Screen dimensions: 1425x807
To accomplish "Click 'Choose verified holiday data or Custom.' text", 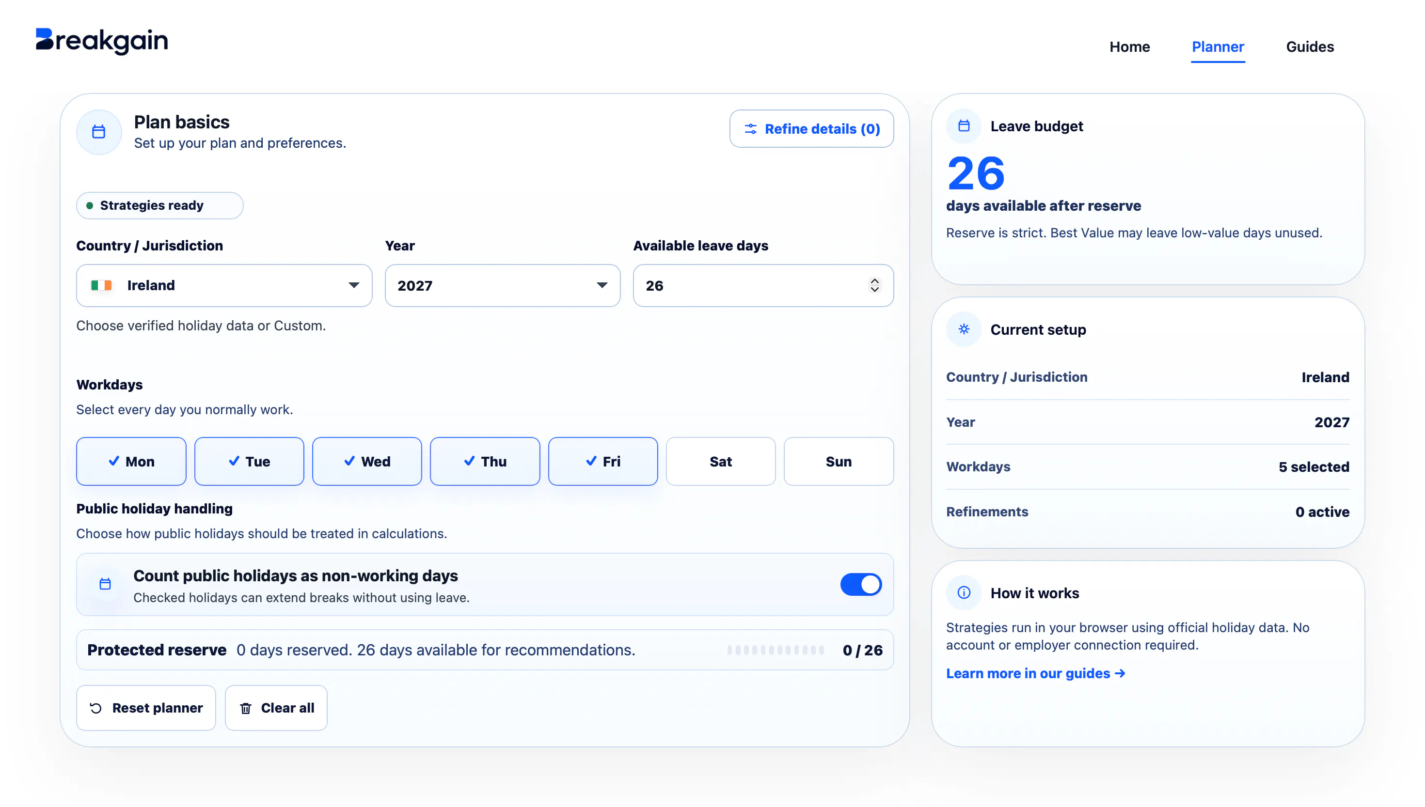I will tap(201, 326).
